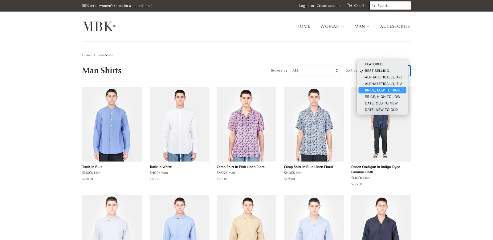Open the navy shirt thumbnail in second row

pos(381,218)
